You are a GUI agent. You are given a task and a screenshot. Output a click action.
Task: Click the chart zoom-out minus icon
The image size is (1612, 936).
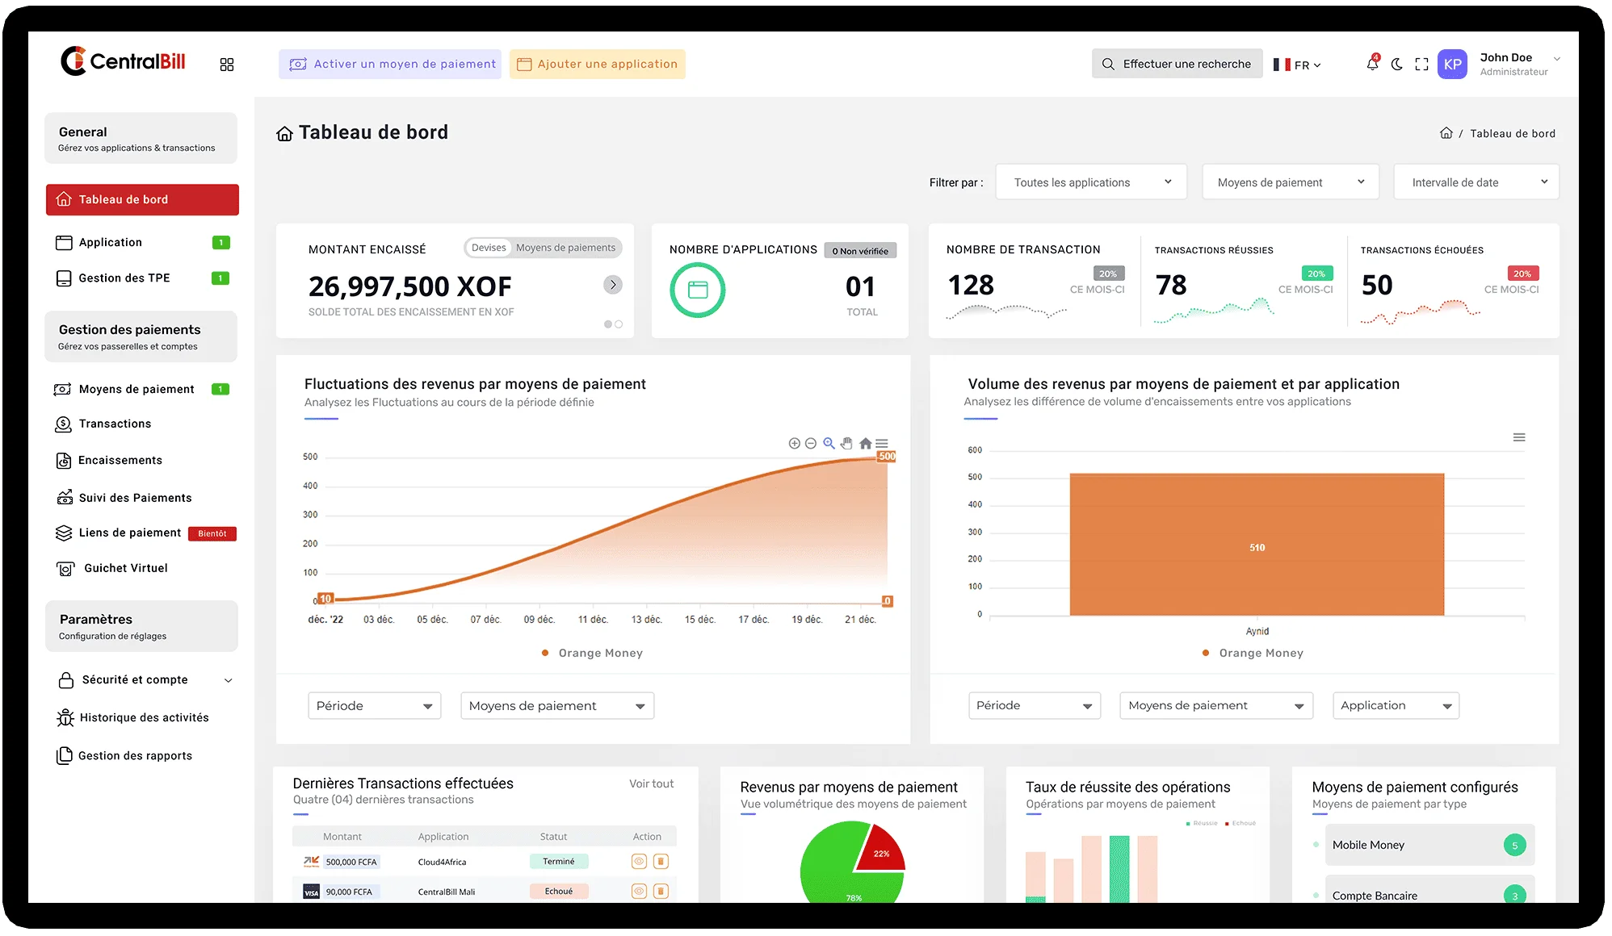click(811, 443)
